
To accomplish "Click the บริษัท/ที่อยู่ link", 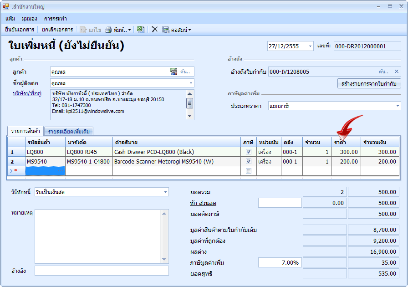I will pyautogui.click(x=27, y=93).
